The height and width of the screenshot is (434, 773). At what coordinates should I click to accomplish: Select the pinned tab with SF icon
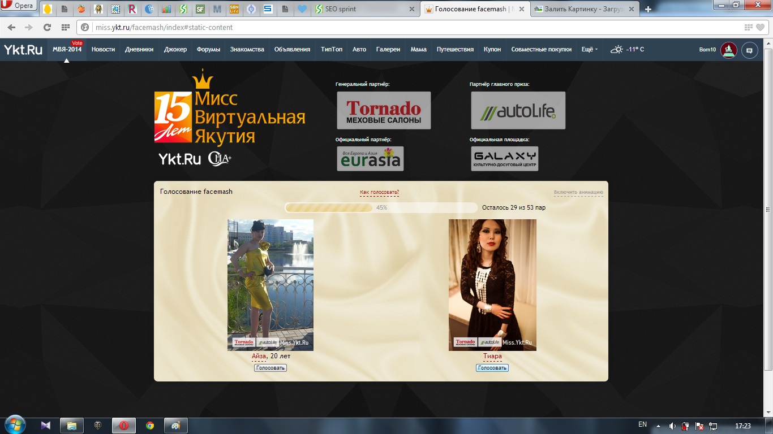coord(200,9)
